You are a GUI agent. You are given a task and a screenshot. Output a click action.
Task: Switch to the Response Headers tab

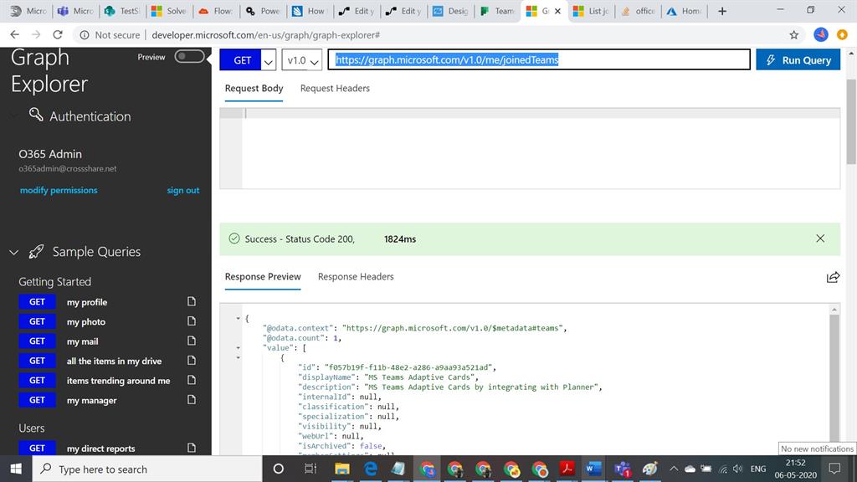(356, 276)
